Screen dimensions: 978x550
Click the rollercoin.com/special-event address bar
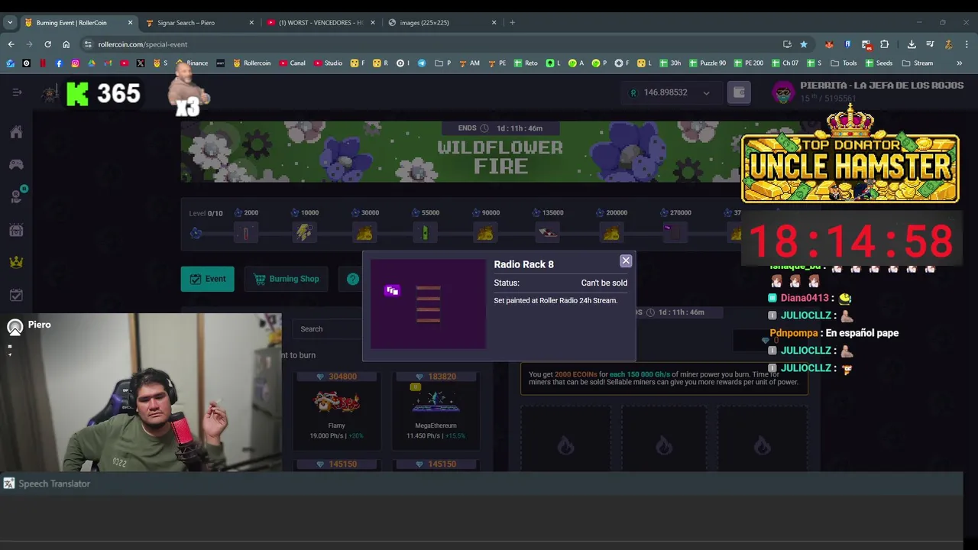428,44
